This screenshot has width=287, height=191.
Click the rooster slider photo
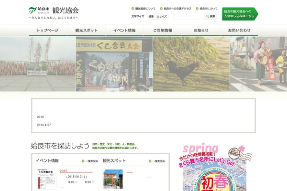pos(191,64)
